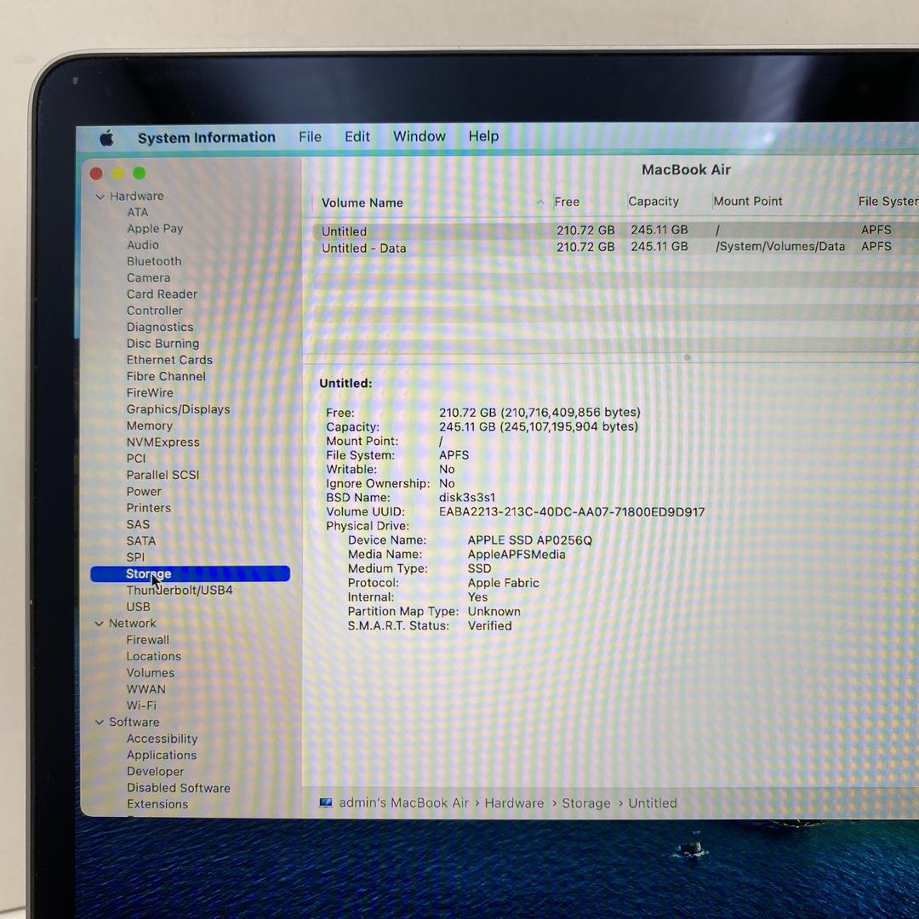919x919 pixels.
Task: Select USB in the sidebar
Action: (139, 607)
